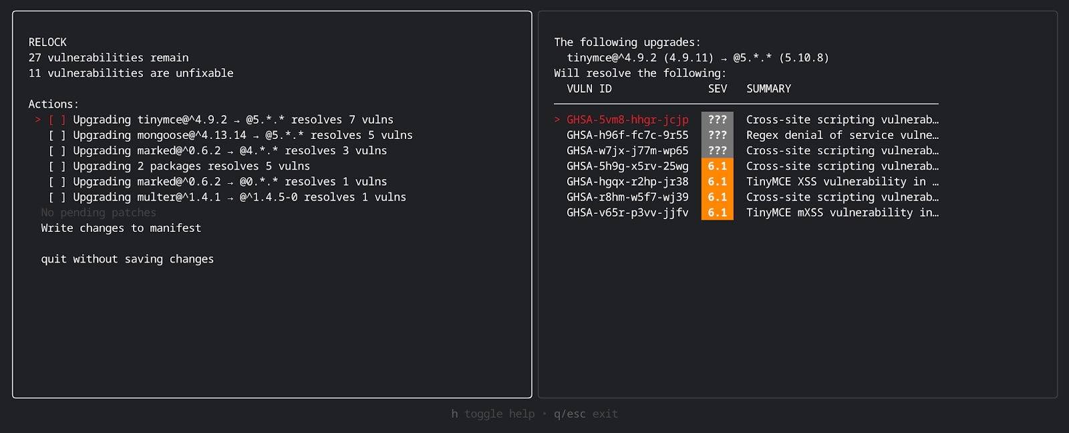The width and height of the screenshot is (1069, 433).
Task: Click 'tinymce@^4.9.2 (4.9.11) → @5.*.* (5.10.8)' line
Action: click(x=698, y=57)
